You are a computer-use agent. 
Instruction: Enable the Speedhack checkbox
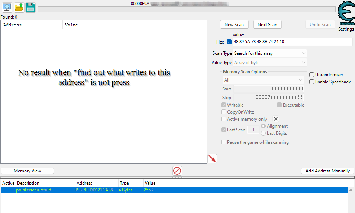(312, 82)
